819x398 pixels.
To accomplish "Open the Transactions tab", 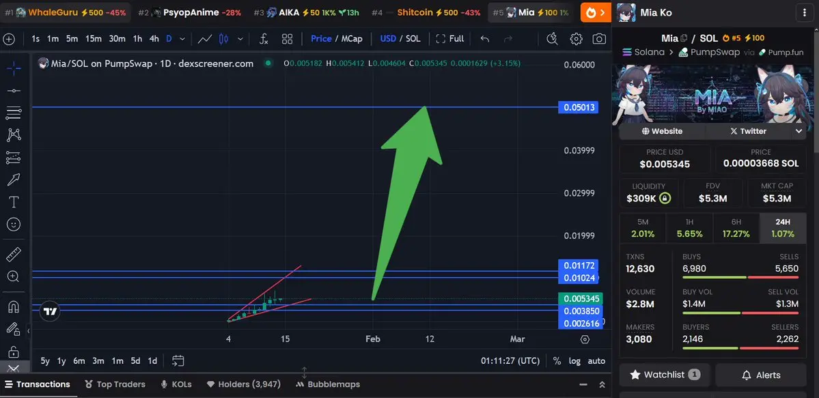I will pyautogui.click(x=37, y=384).
